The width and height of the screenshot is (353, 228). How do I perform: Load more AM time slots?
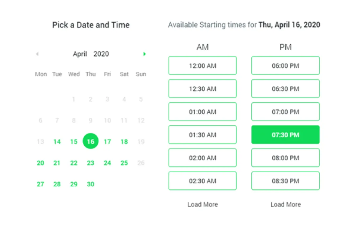(202, 205)
